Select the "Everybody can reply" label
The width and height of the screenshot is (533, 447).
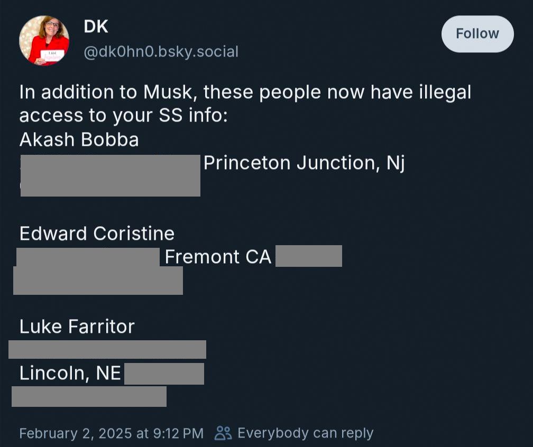point(305,433)
